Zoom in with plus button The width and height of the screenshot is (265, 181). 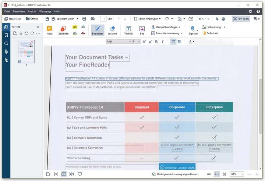[x=257, y=174]
